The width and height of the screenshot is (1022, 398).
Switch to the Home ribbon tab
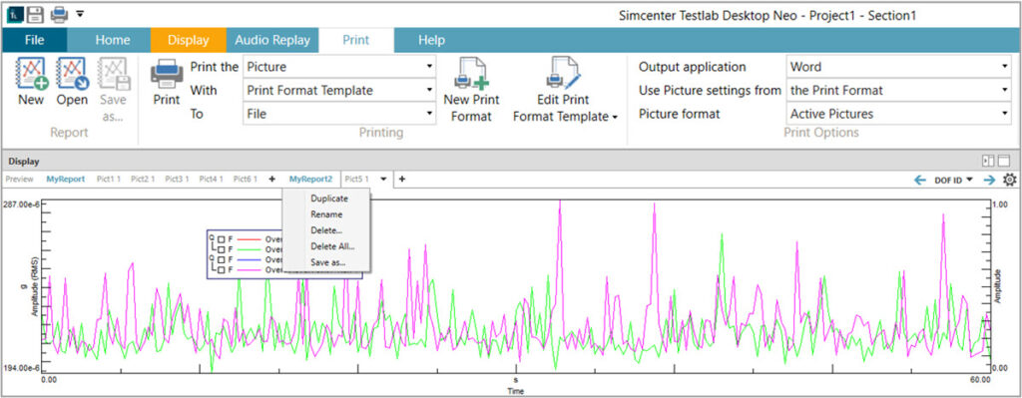[x=113, y=40]
